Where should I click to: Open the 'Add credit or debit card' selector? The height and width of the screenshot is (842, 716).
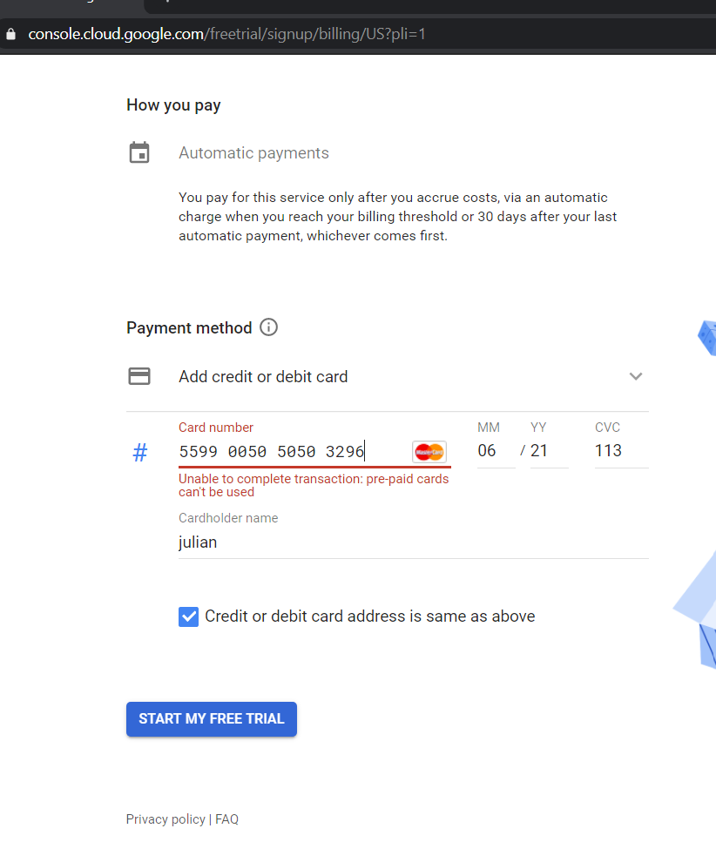coord(263,376)
